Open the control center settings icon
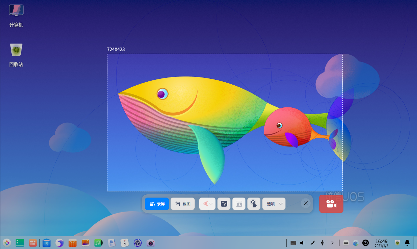 pyautogui.click(x=138, y=242)
